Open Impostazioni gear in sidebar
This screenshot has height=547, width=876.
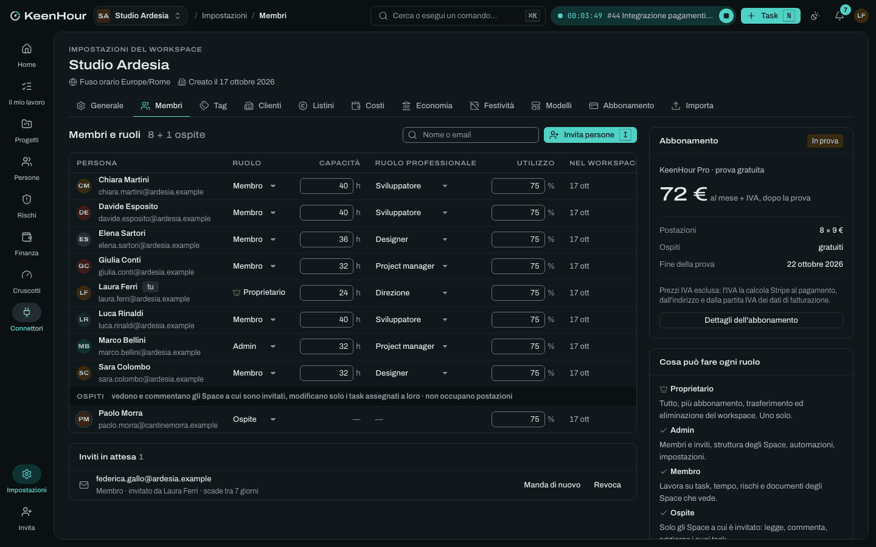(27, 474)
